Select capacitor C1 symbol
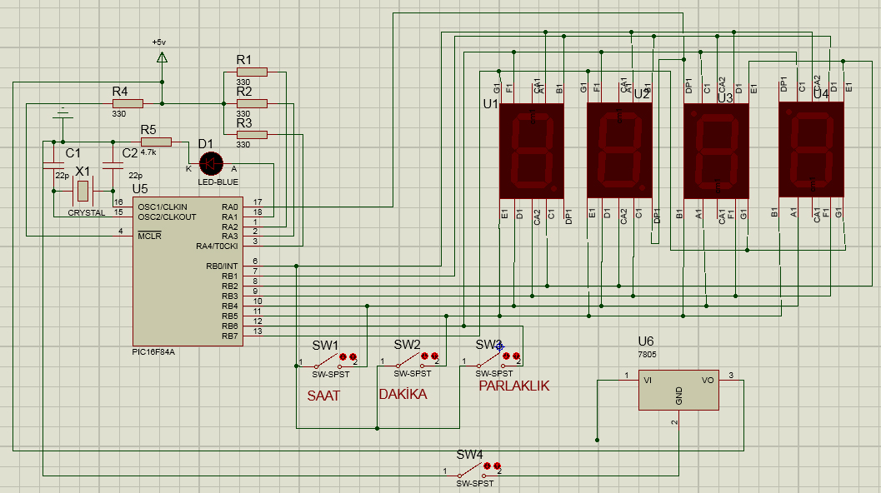This screenshot has width=881, height=493. (53, 166)
